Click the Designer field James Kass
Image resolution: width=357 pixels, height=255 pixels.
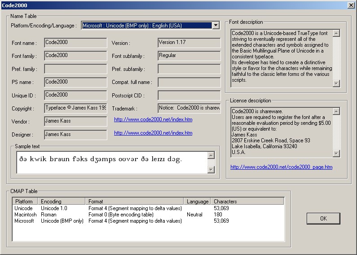coord(75,135)
